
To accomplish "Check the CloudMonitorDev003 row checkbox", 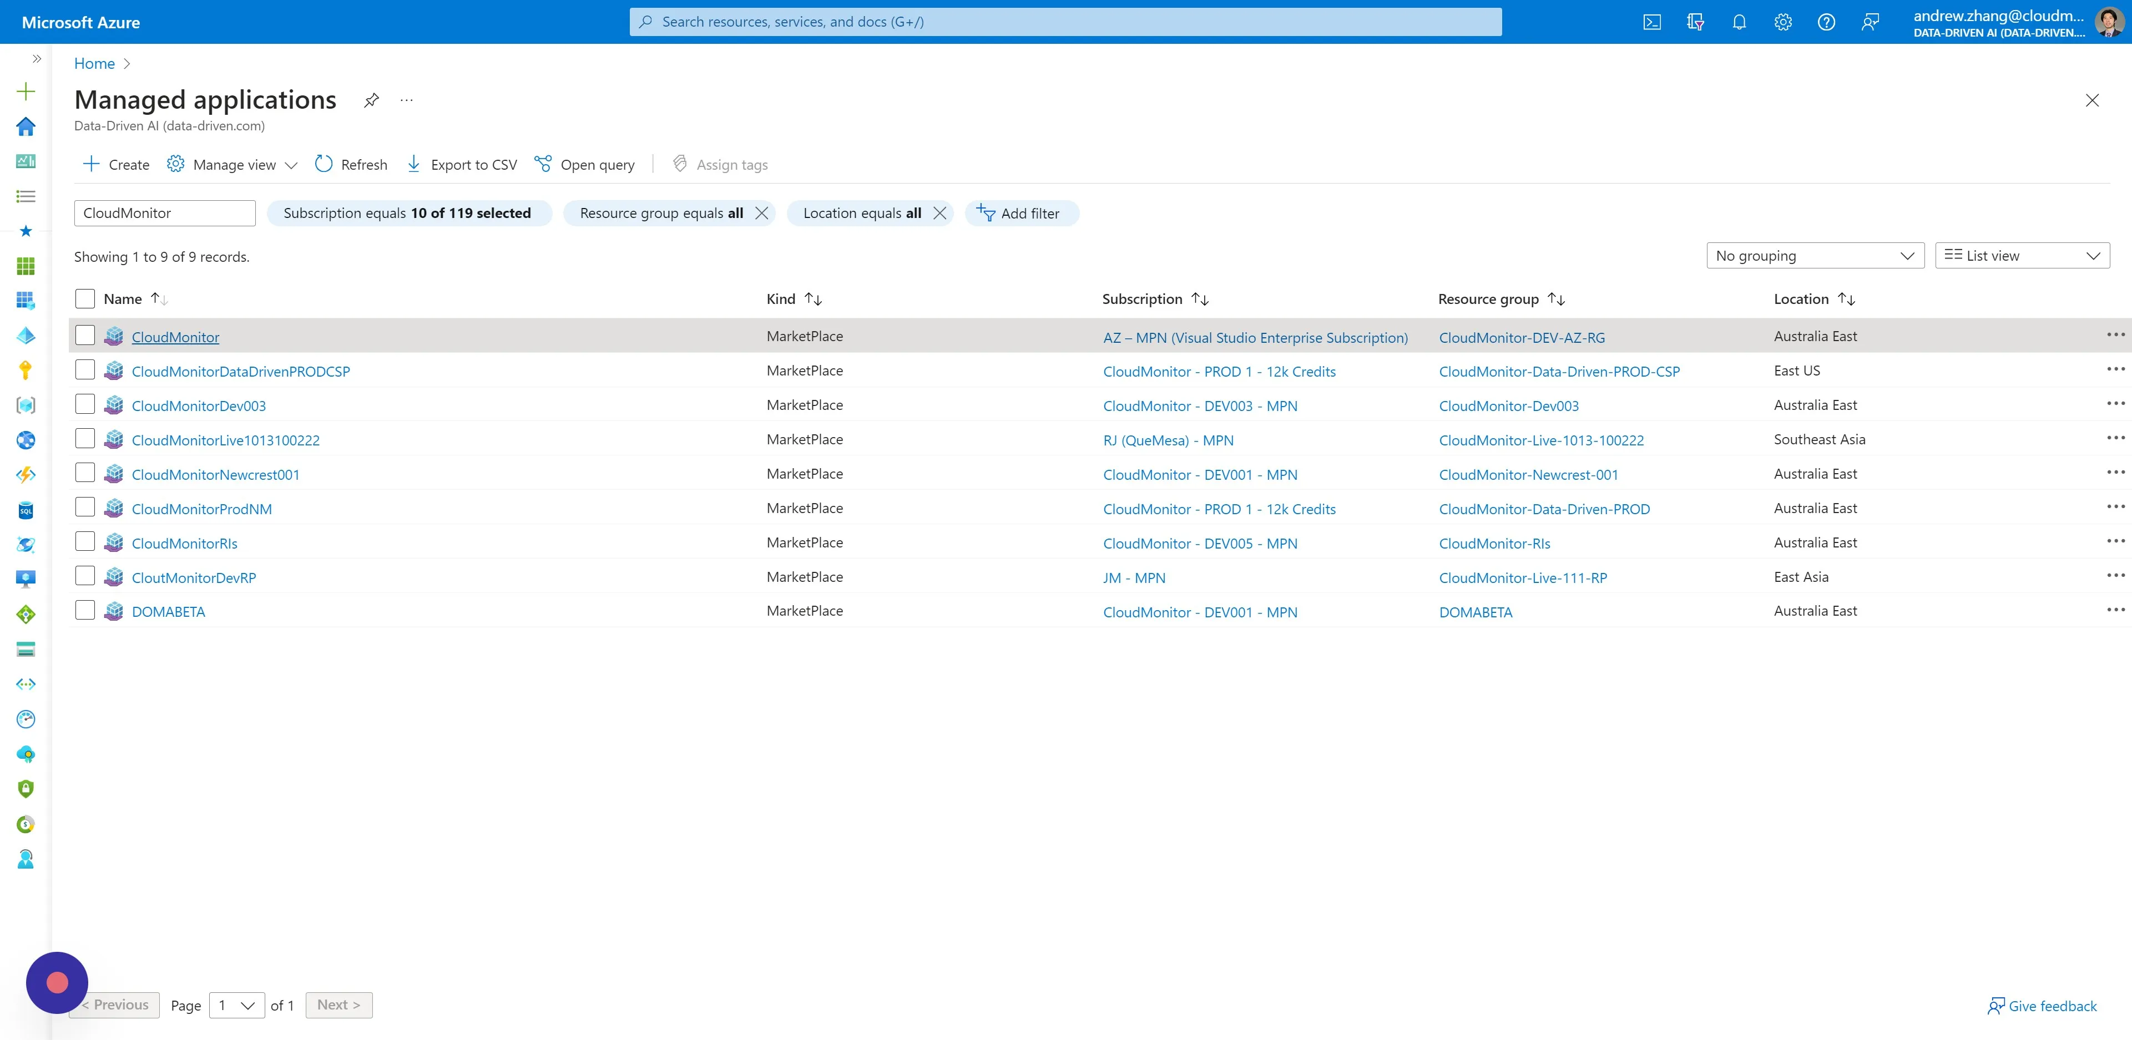I will click(85, 404).
